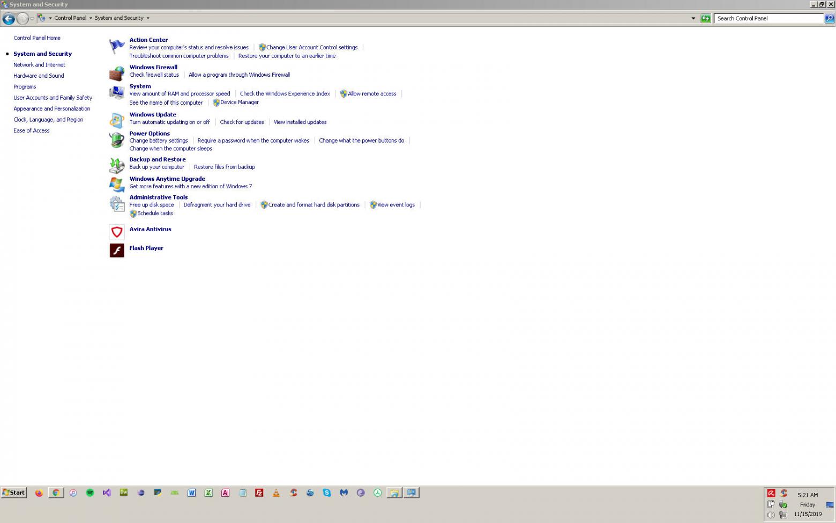The height and width of the screenshot is (523, 836).
Task: Click the Windows Firewall brick wall icon
Action: pos(117,73)
